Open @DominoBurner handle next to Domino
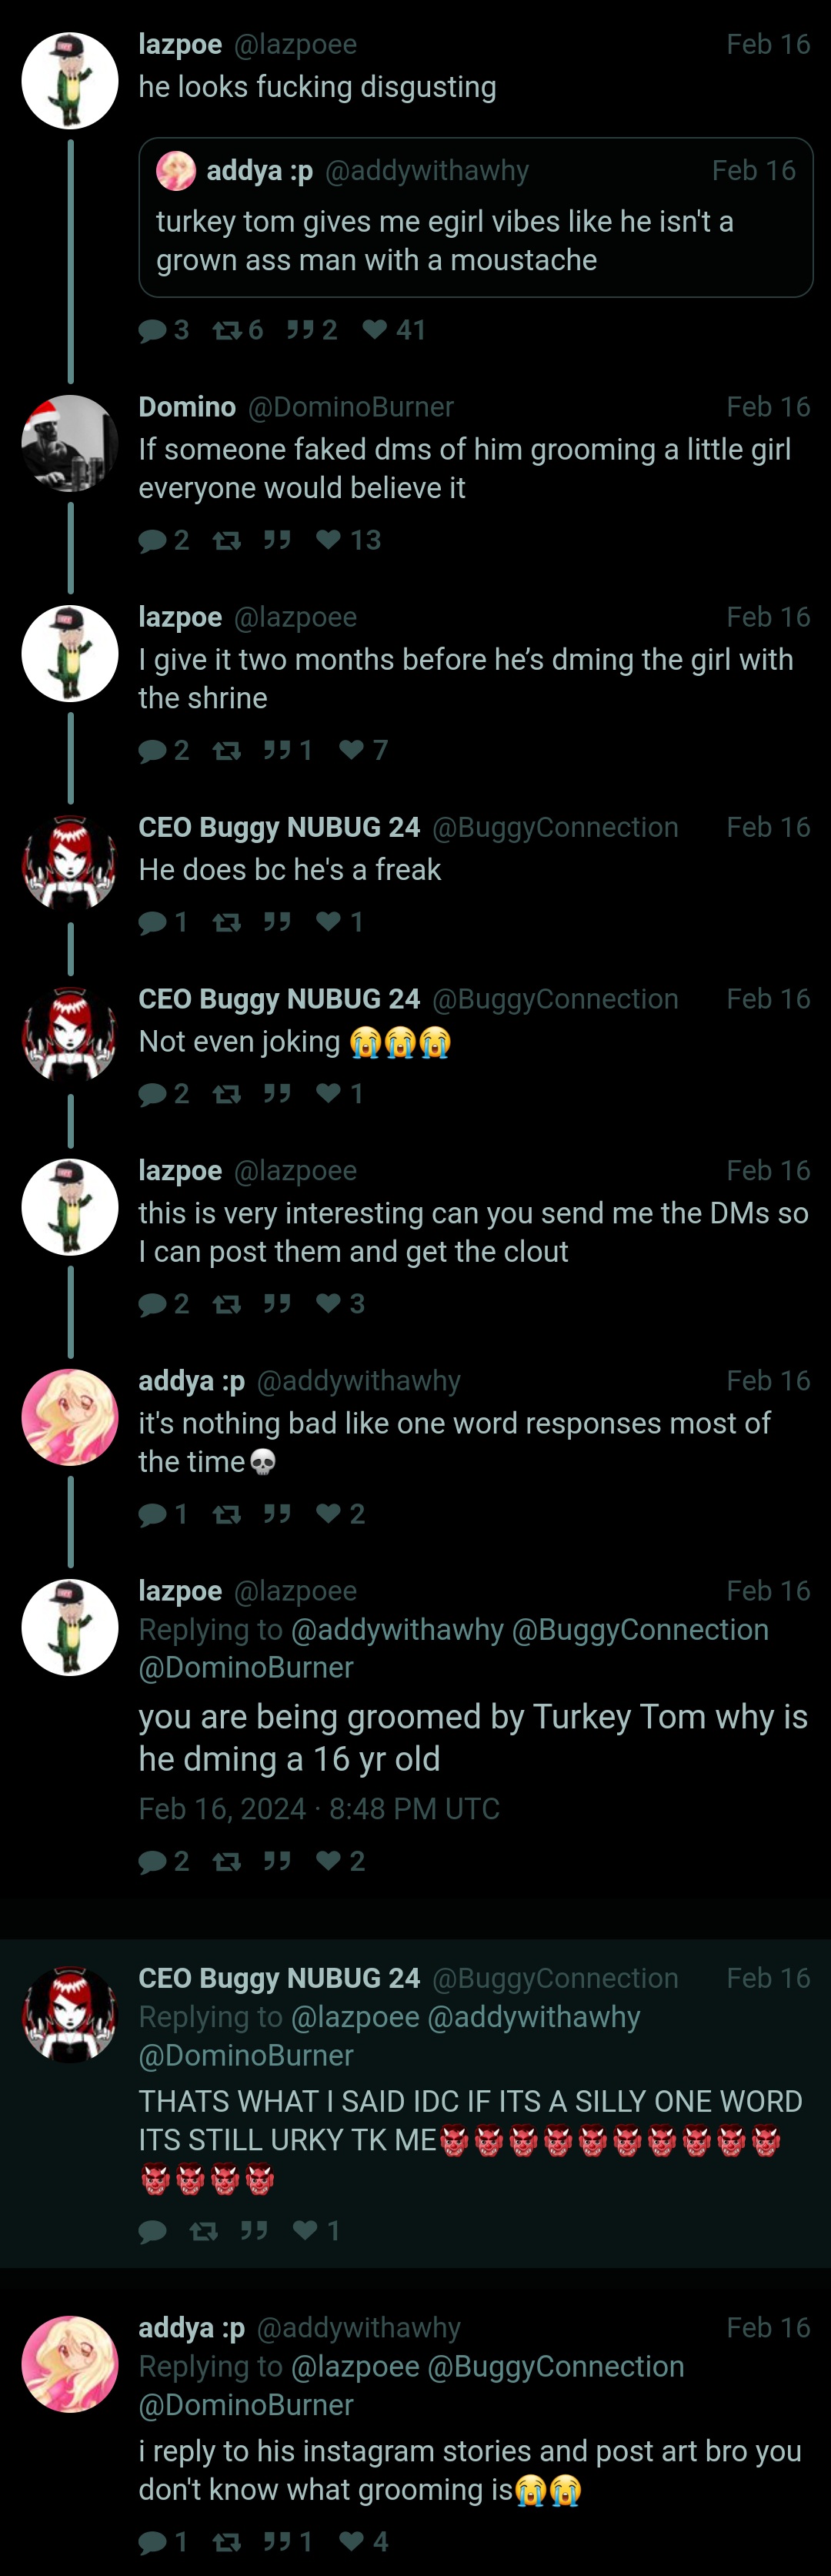The image size is (831, 2576). tap(350, 407)
